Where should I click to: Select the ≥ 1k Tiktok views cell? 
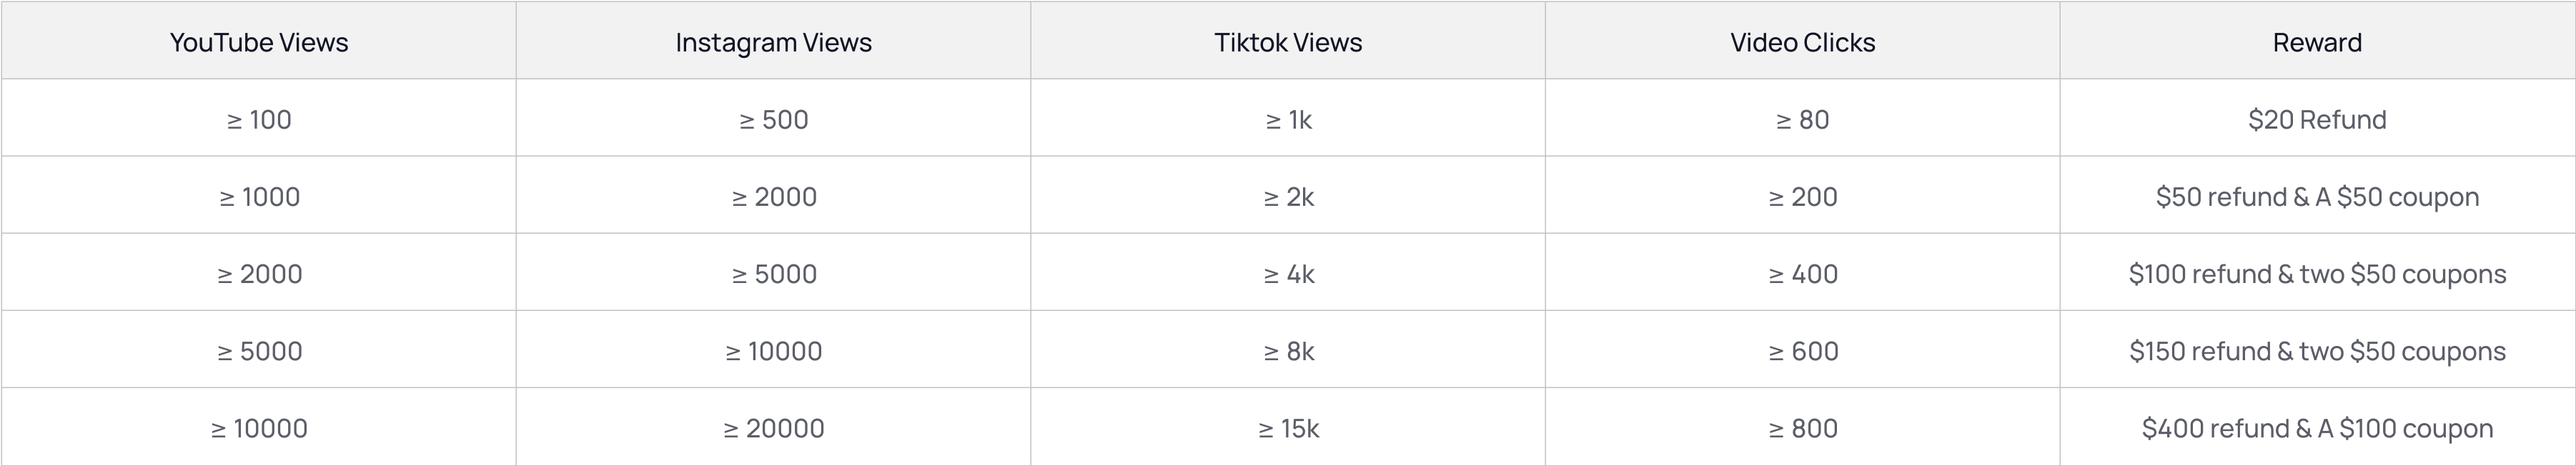pos(1288,118)
